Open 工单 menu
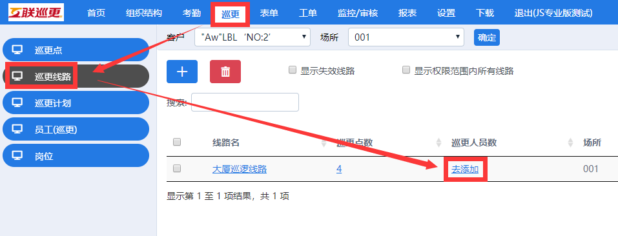The height and width of the screenshot is (236, 618). (308, 13)
